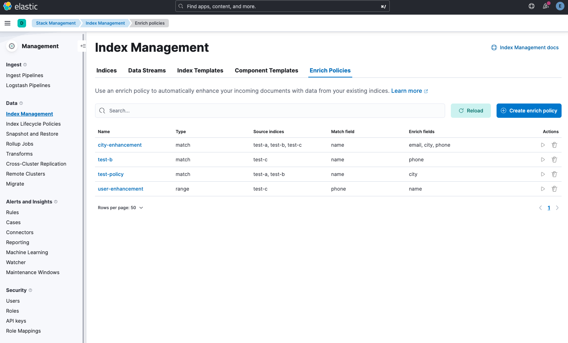This screenshot has height=343, width=568.
Task: Switch to the Data Streams tab
Action: 147,71
